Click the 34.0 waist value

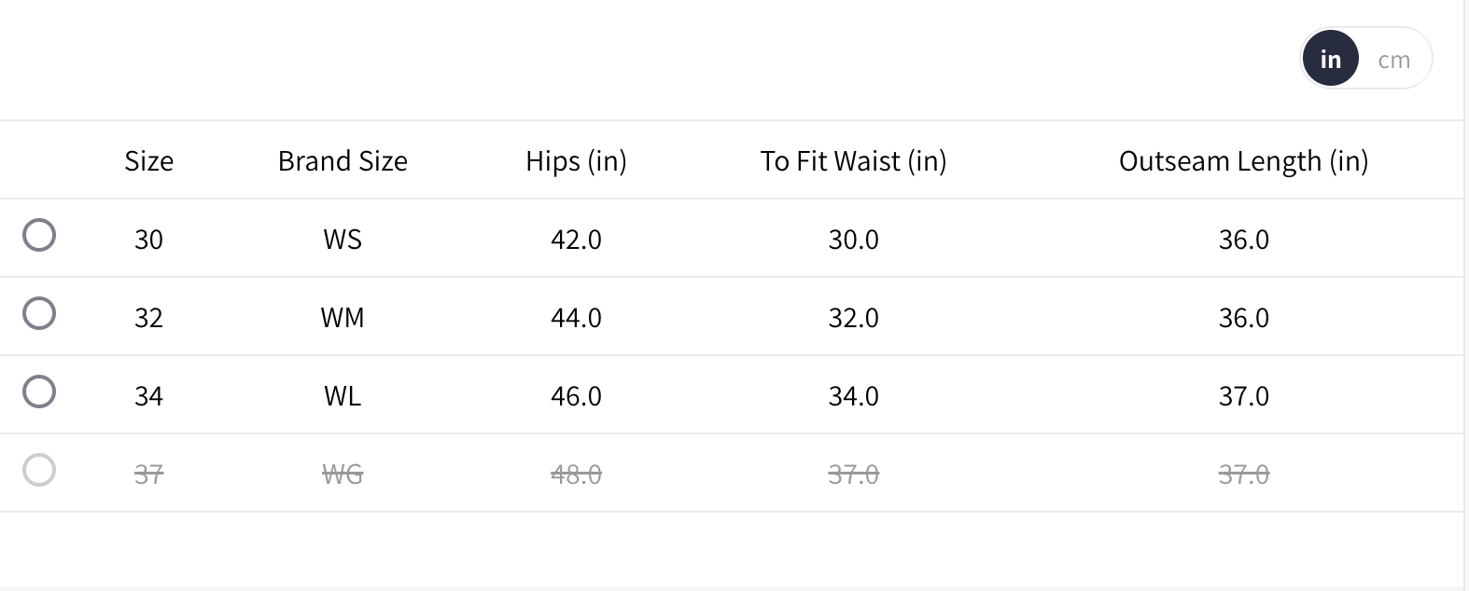point(853,396)
